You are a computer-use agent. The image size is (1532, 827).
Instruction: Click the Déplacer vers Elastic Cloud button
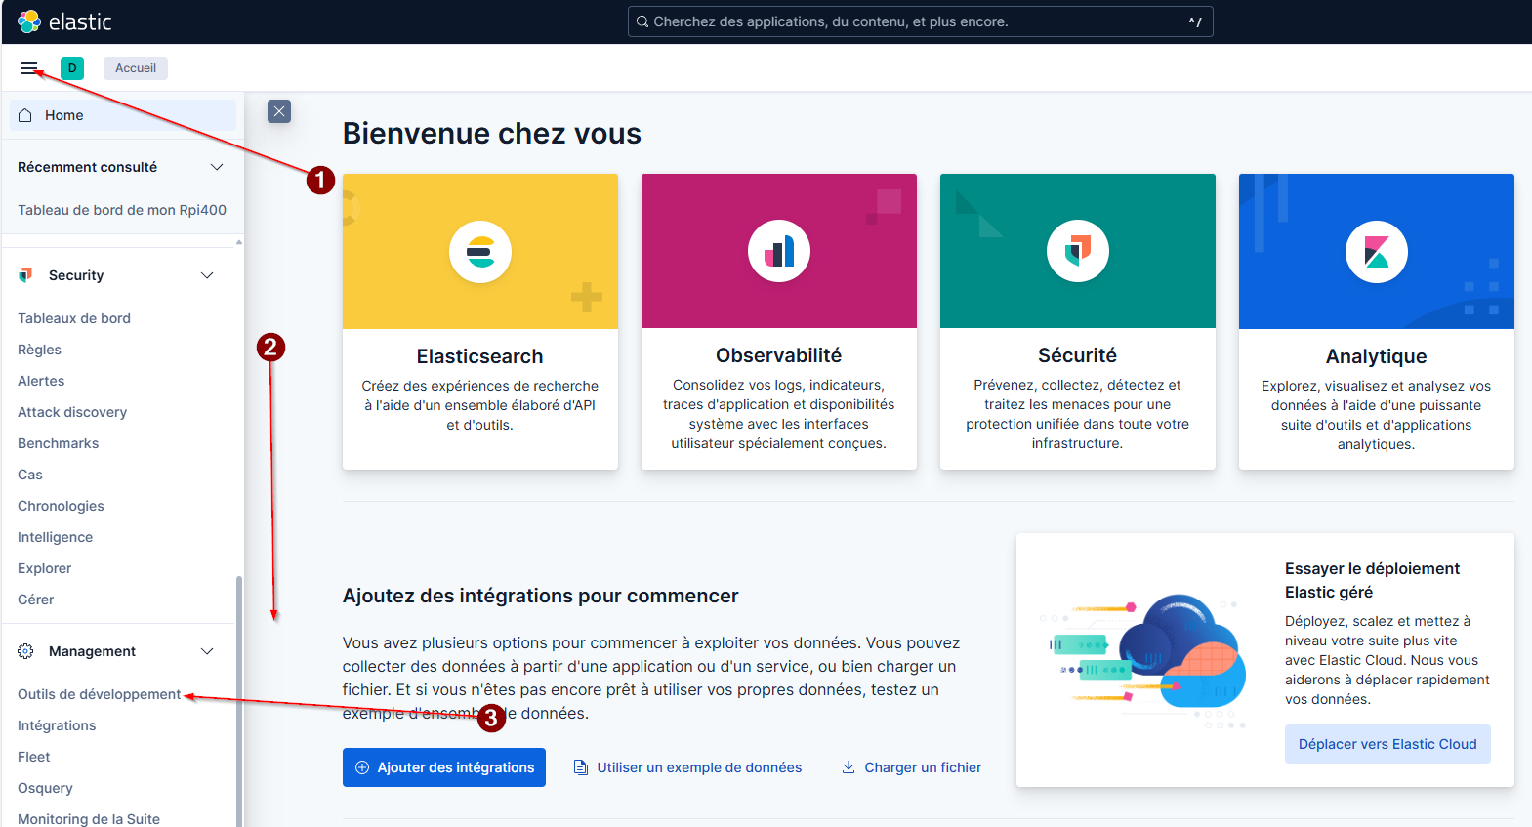coord(1387,744)
